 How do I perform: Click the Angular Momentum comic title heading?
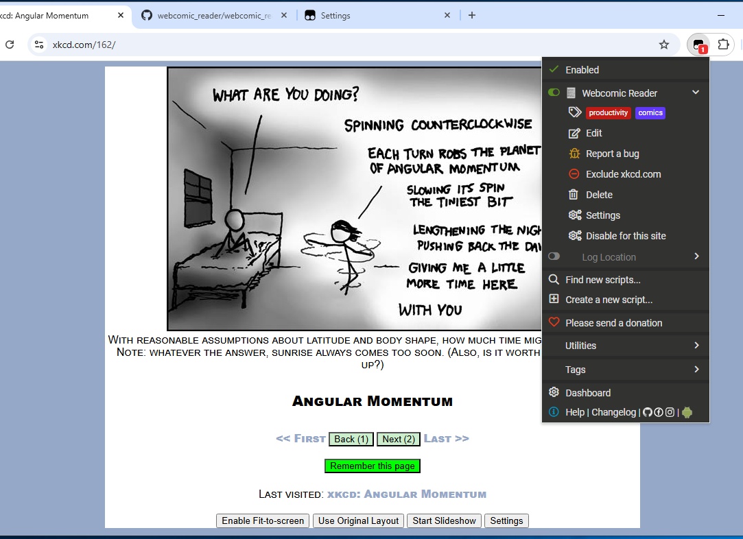coord(373,401)
